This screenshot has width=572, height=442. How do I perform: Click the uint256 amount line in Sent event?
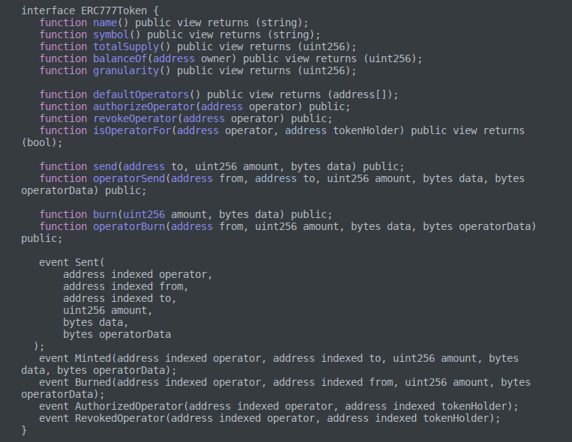pos(108,311)
